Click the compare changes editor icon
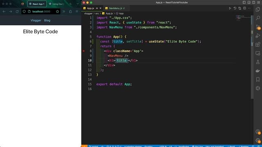This screenshot has height=147, width=262. (x=239, y=8)
